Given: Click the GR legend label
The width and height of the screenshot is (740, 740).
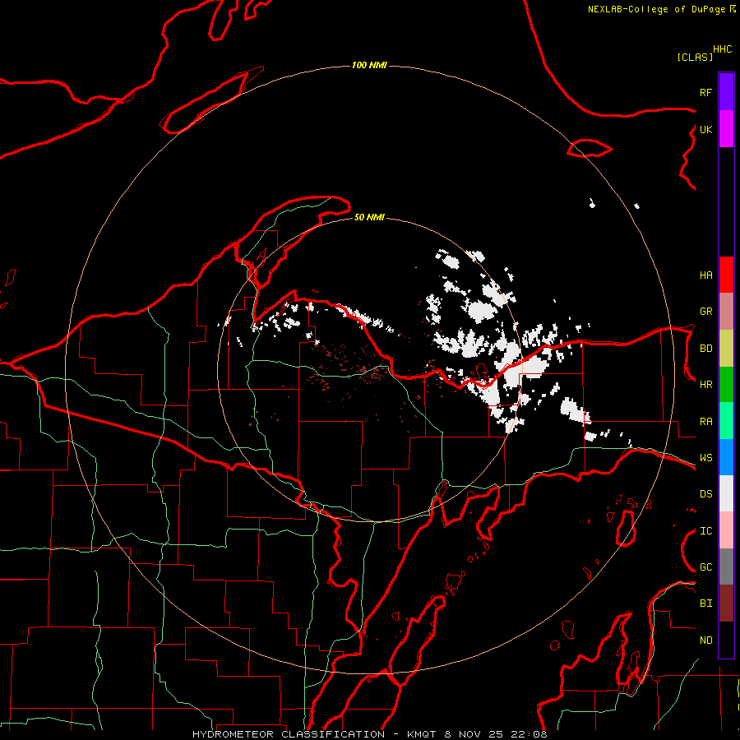Looking at the screenshot, I should 705,312.
